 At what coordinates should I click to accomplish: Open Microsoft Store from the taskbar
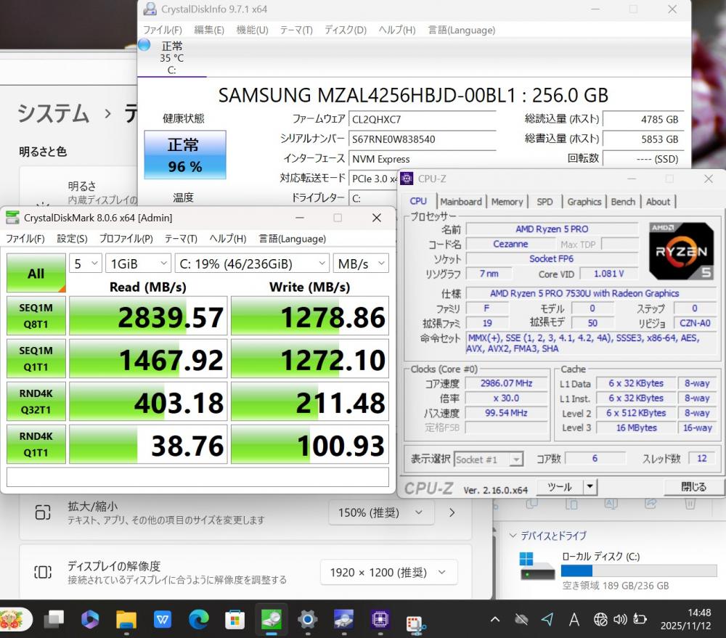point(234,619)
